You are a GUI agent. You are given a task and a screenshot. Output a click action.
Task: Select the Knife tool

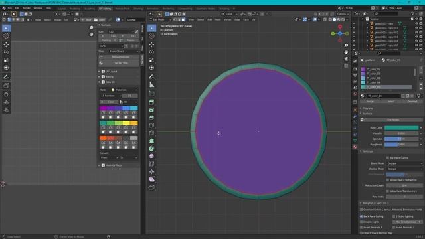point(152,133)
